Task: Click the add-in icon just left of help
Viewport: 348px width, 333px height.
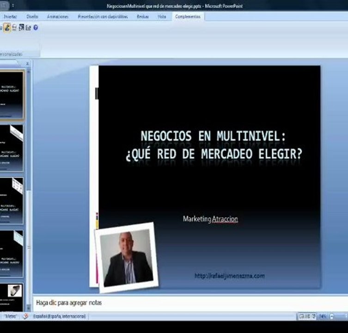Action: click(28, 28)
